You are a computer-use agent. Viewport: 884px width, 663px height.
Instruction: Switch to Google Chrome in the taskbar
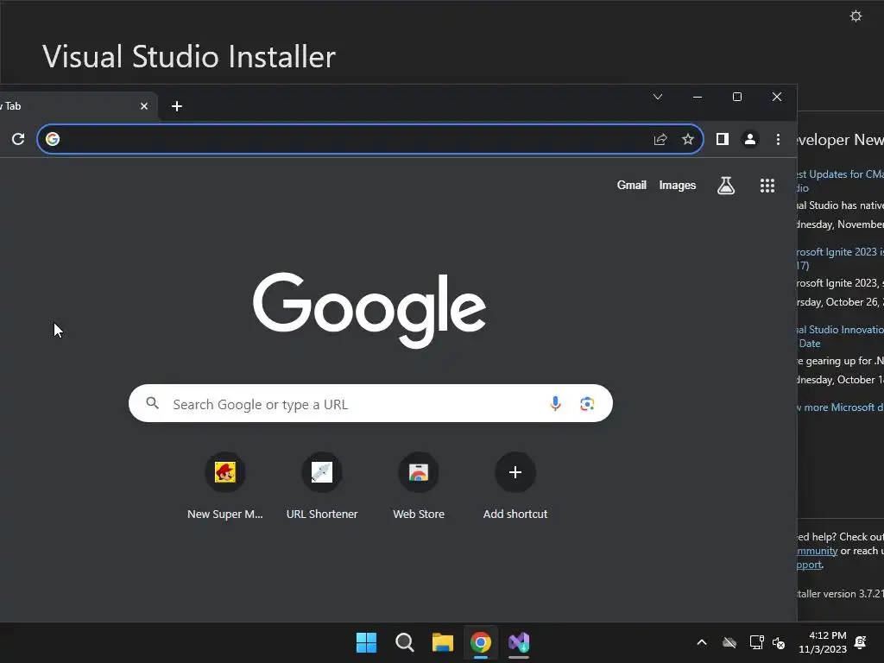tap(481, 642)
